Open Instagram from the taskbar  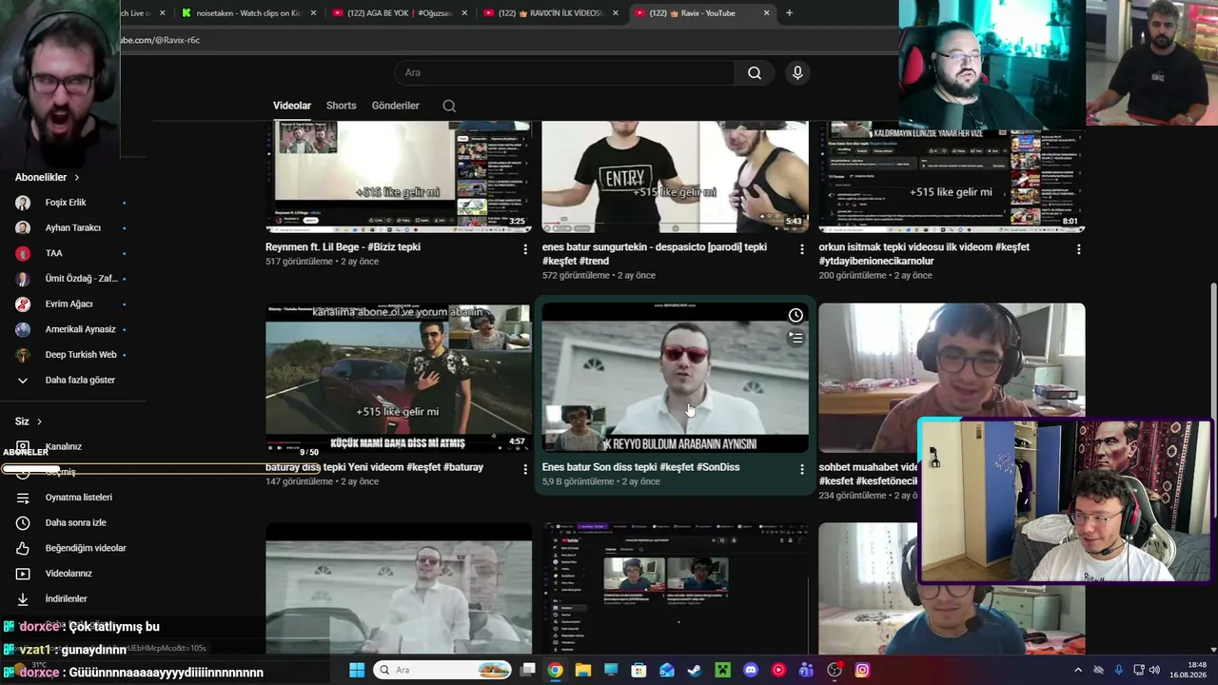862,670
